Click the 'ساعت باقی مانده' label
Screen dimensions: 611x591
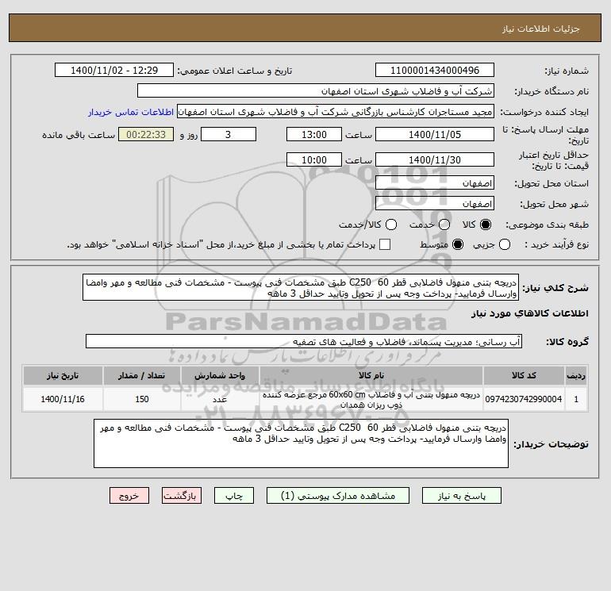point(79,135)
